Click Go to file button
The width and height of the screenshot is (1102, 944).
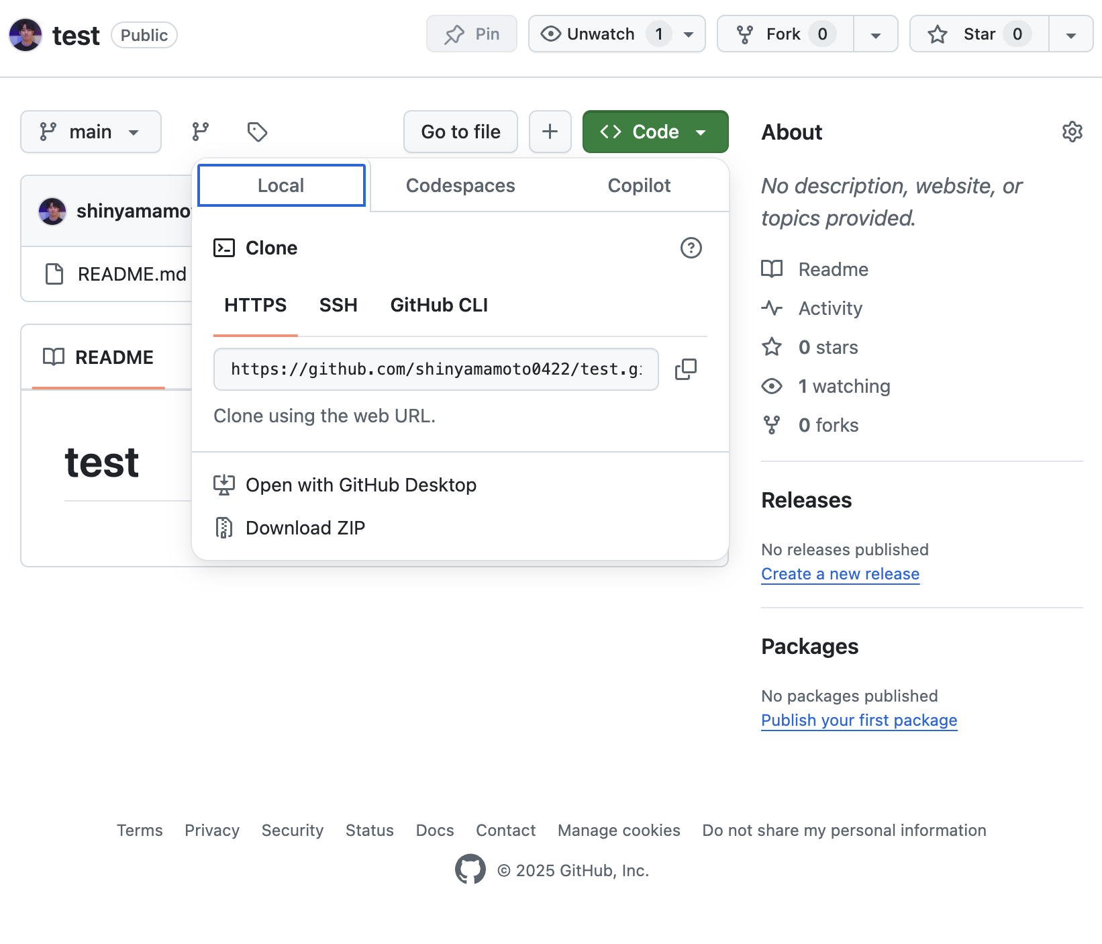point(460,132)
